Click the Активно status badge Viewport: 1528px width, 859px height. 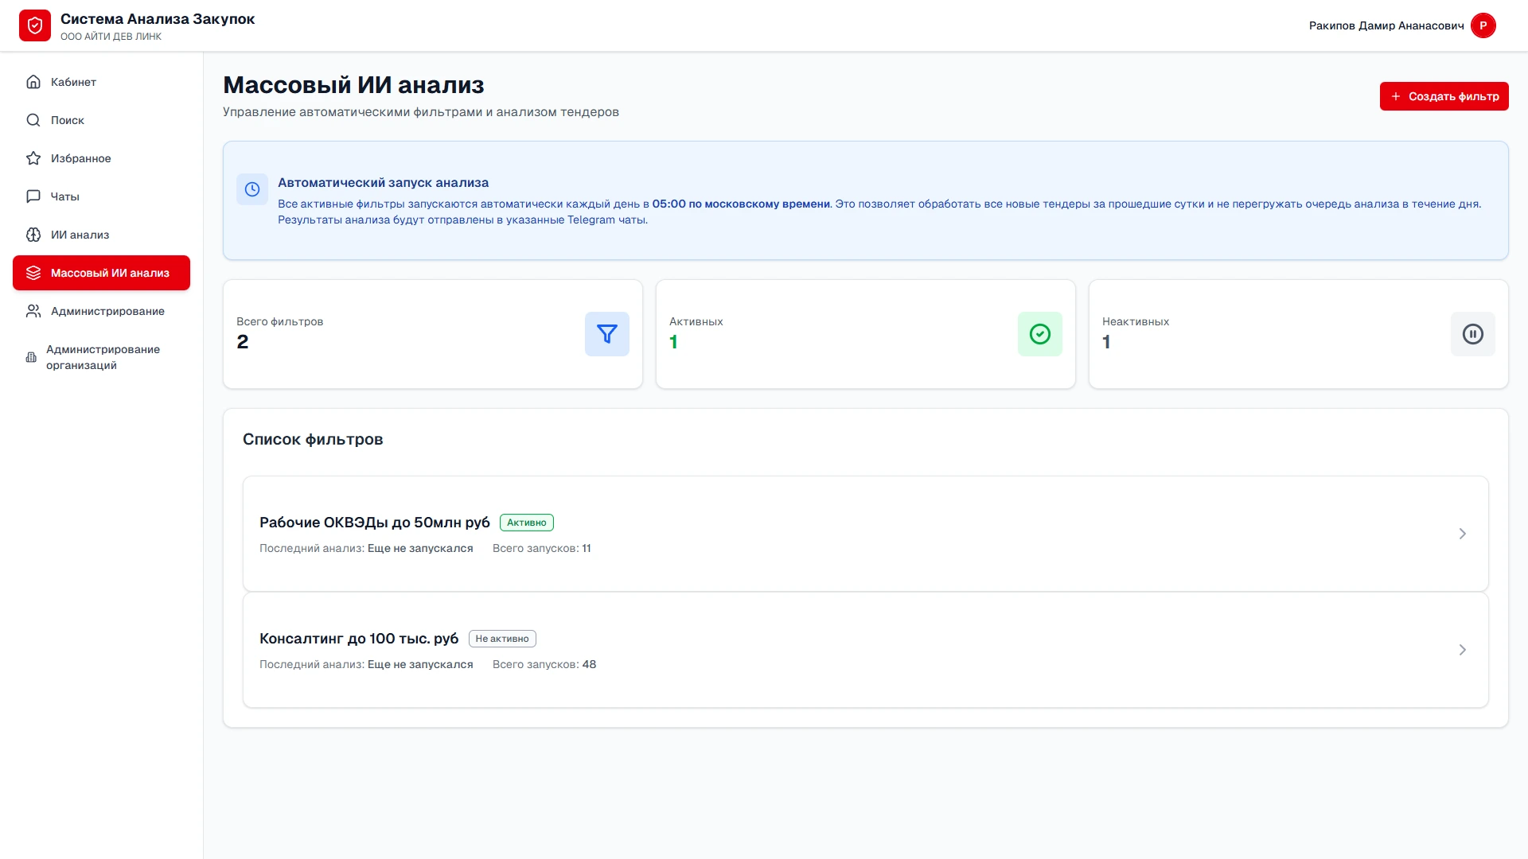coord(526,523)
